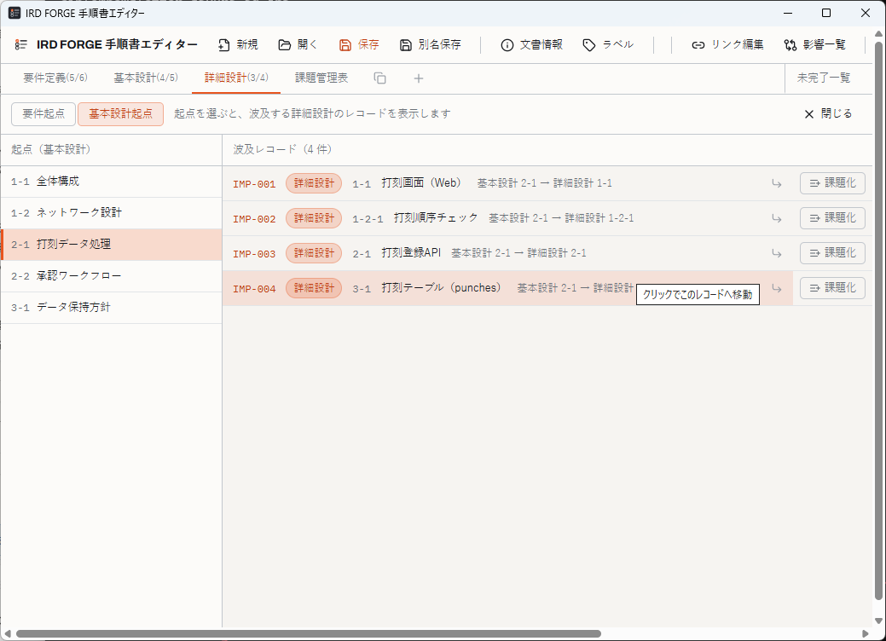Click record title 打刻順序チェック
The width and height of the screenshot is (886, 641).
[436, 218]
